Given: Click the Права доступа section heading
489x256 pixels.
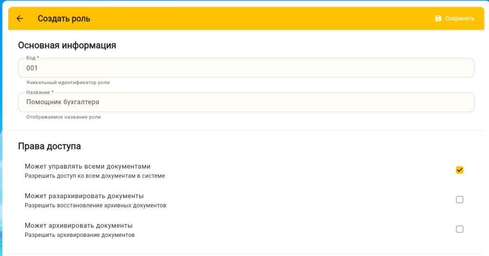Looking at the screenshot, I should [49, 146].
